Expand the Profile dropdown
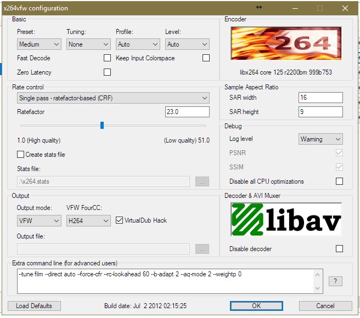Viewport: 360px width, 318px height. point(138,44)
